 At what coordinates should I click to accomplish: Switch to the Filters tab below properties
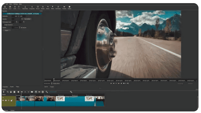click(x=17, y=87)
